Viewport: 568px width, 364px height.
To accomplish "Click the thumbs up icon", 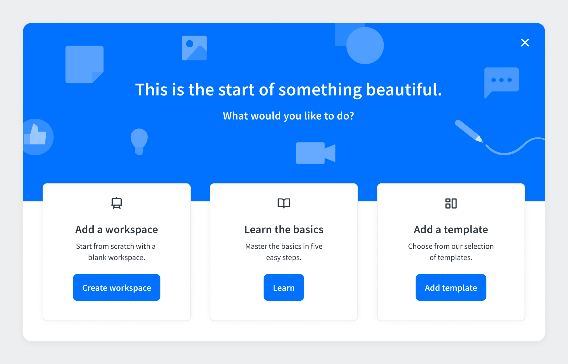I will [36, 137].
